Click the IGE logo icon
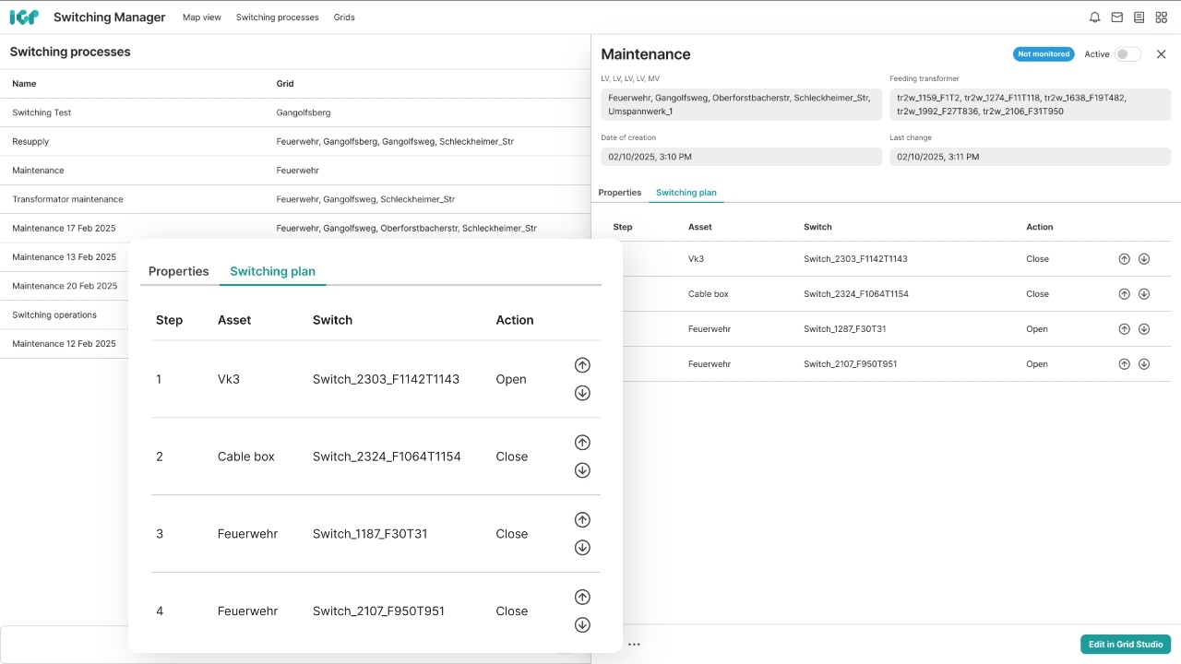This screenshot has width=1181, height=664. click(x=24, y=17)
